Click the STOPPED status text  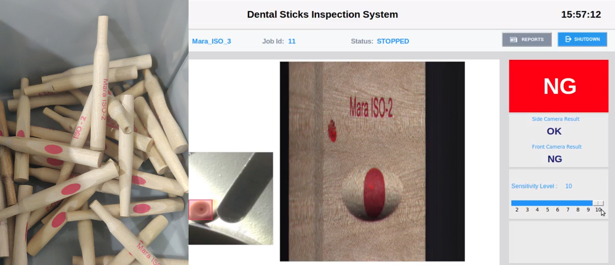393,41
